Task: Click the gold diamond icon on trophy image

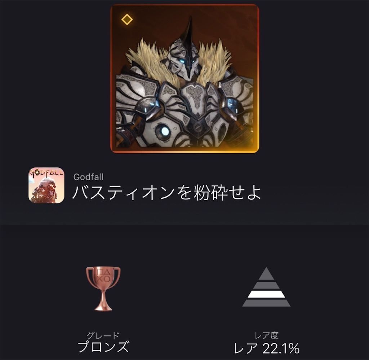Action: coord(127,19)
